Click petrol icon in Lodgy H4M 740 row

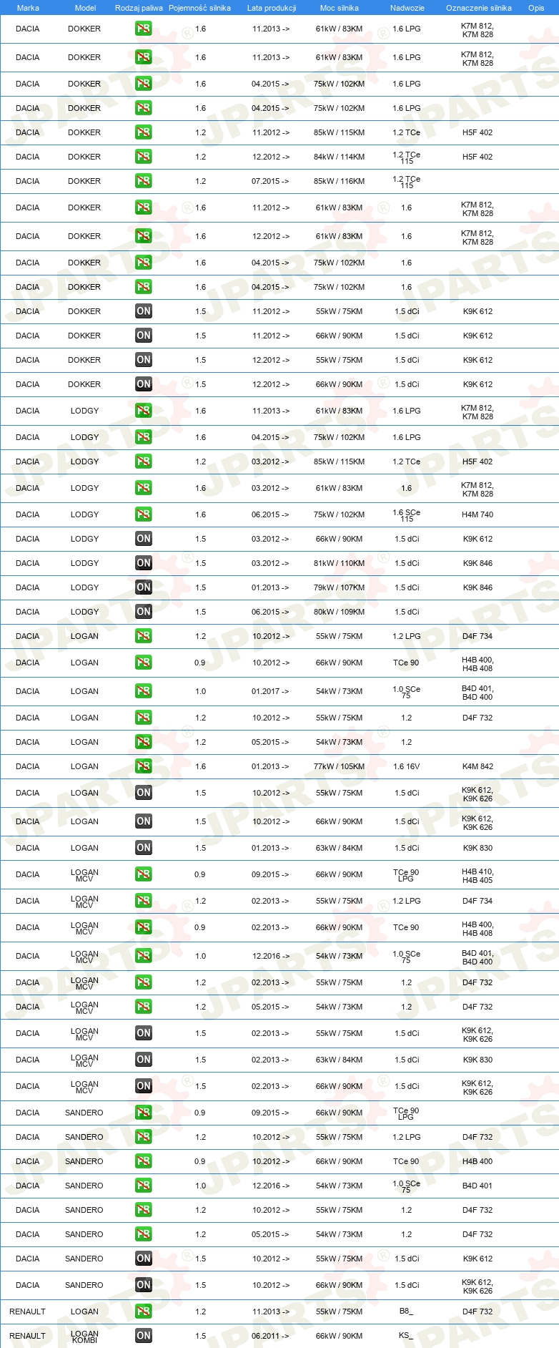pyautogui.click(x=144, y=514)
